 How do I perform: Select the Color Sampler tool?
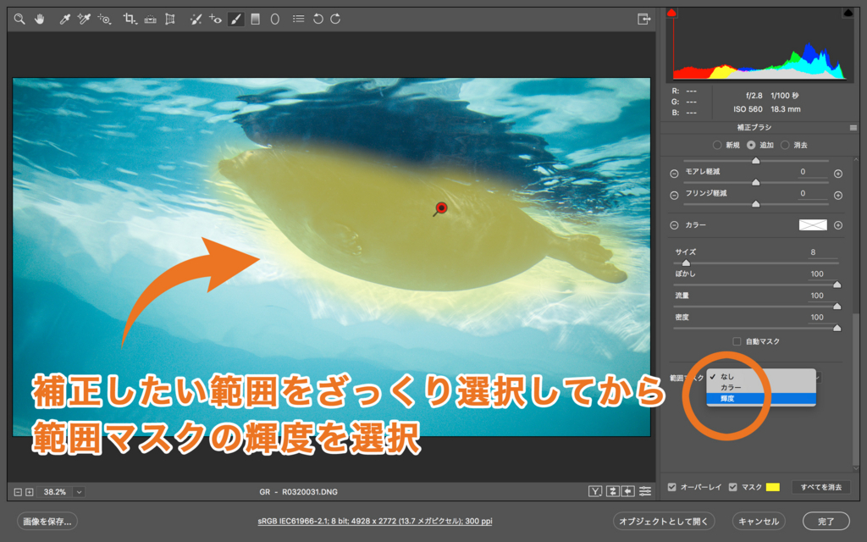(84, 19)
